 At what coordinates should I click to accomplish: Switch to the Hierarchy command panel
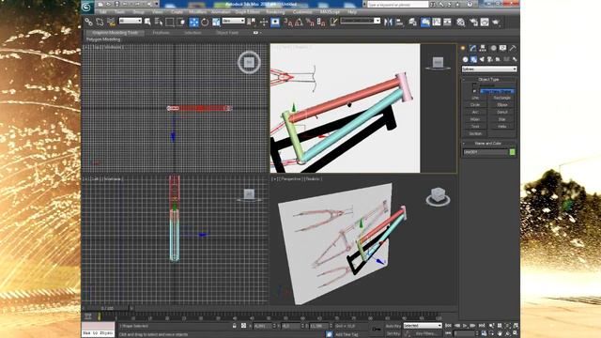[x=483, y=48]
